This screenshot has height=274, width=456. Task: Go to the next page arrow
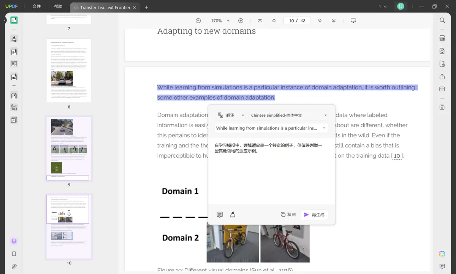click(x=320, y=21)
